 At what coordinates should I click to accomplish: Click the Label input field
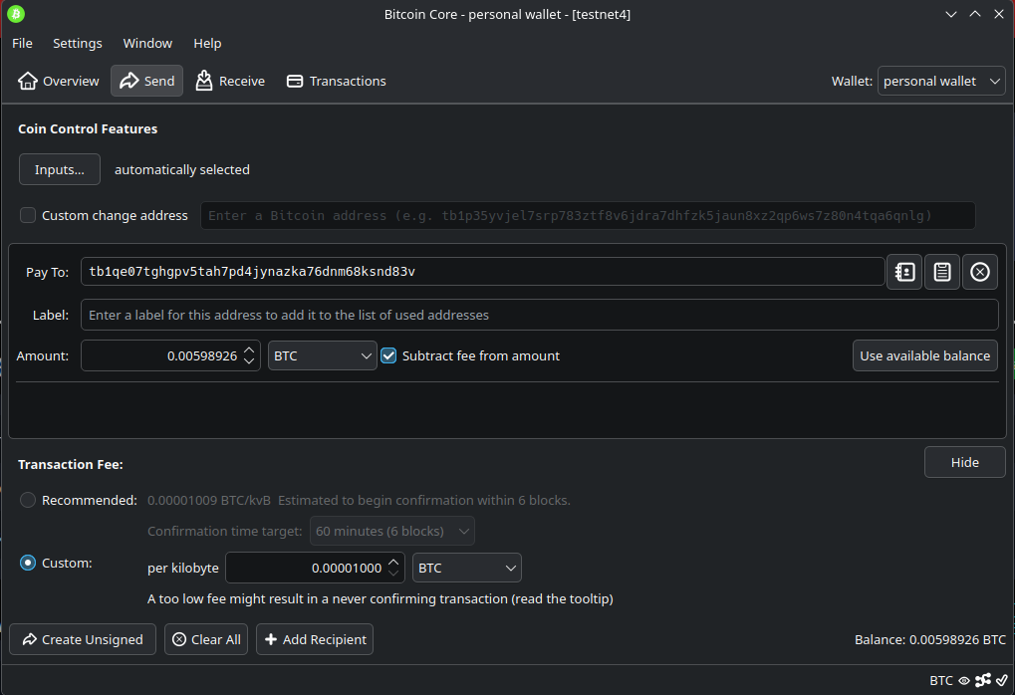pyautogui.click(x=539, y=316)
